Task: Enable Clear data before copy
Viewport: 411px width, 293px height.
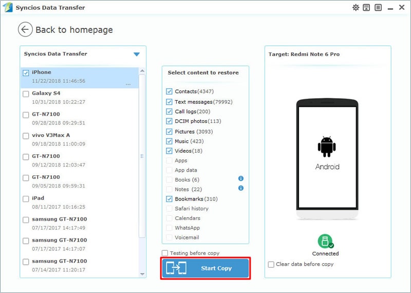Action: pos(271,264)
